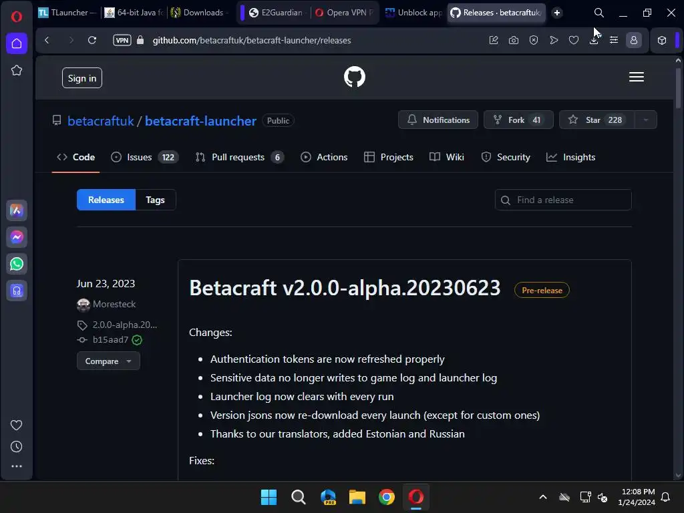Image resolution: width=684 pixels, height=513 pixels.
Task: Open commit b15aad7 link
Action: 110,340
